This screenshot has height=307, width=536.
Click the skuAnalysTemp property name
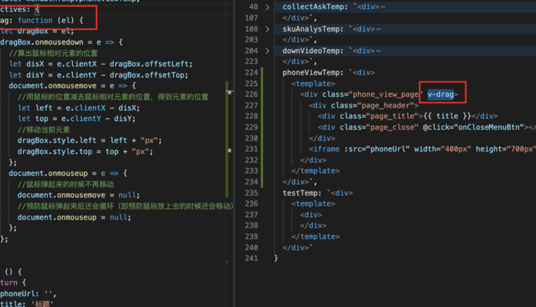pyautogui.click(x=310, y=29)
